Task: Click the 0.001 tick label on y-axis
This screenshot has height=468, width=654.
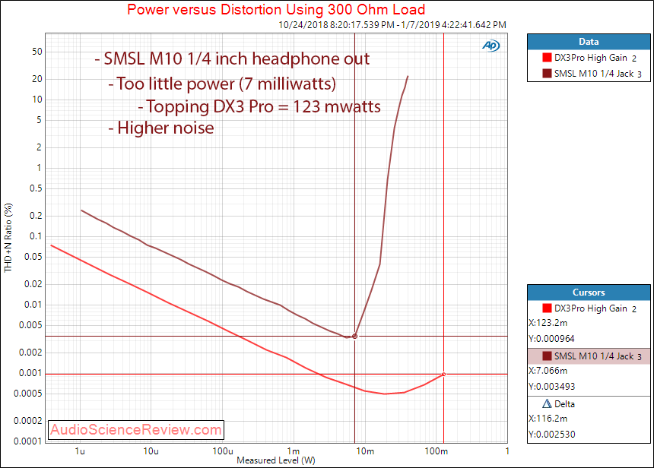Action: coord(30,373)
